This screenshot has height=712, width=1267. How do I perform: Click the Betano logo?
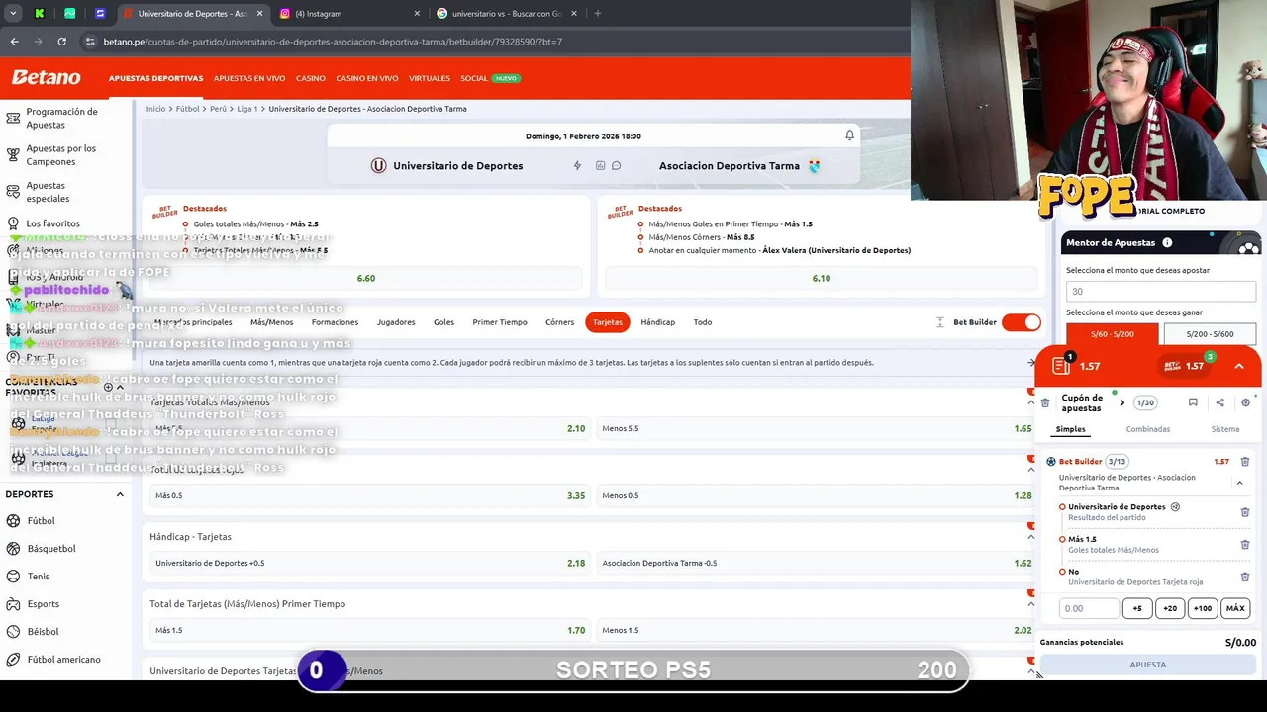(46, 77)
